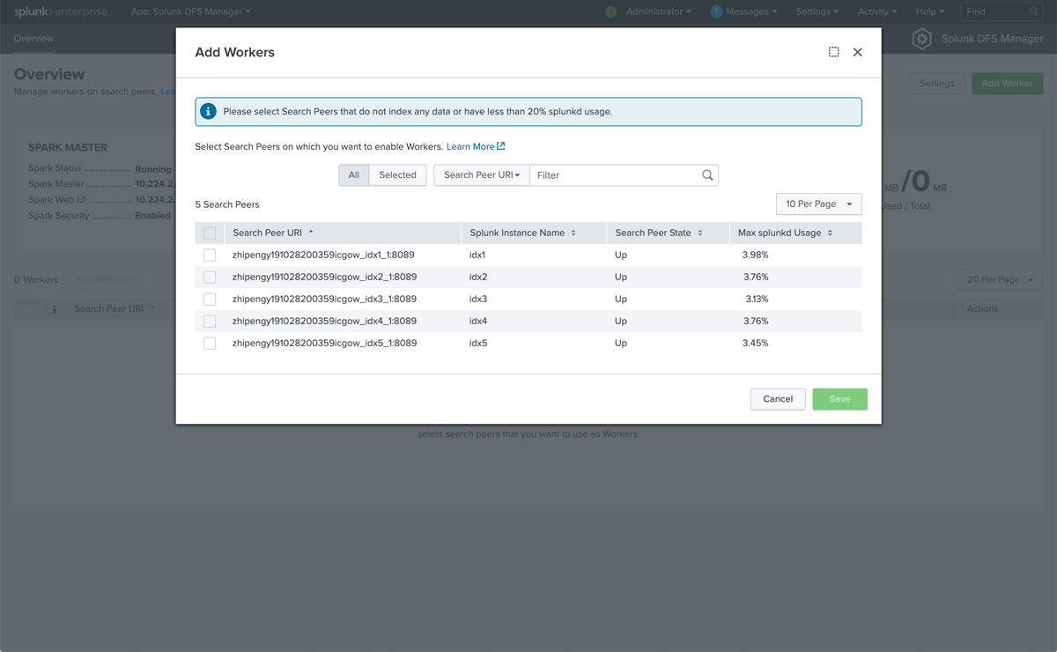
Task: Click the search magnifier in Filter box
Action: [x=707, y=174]
